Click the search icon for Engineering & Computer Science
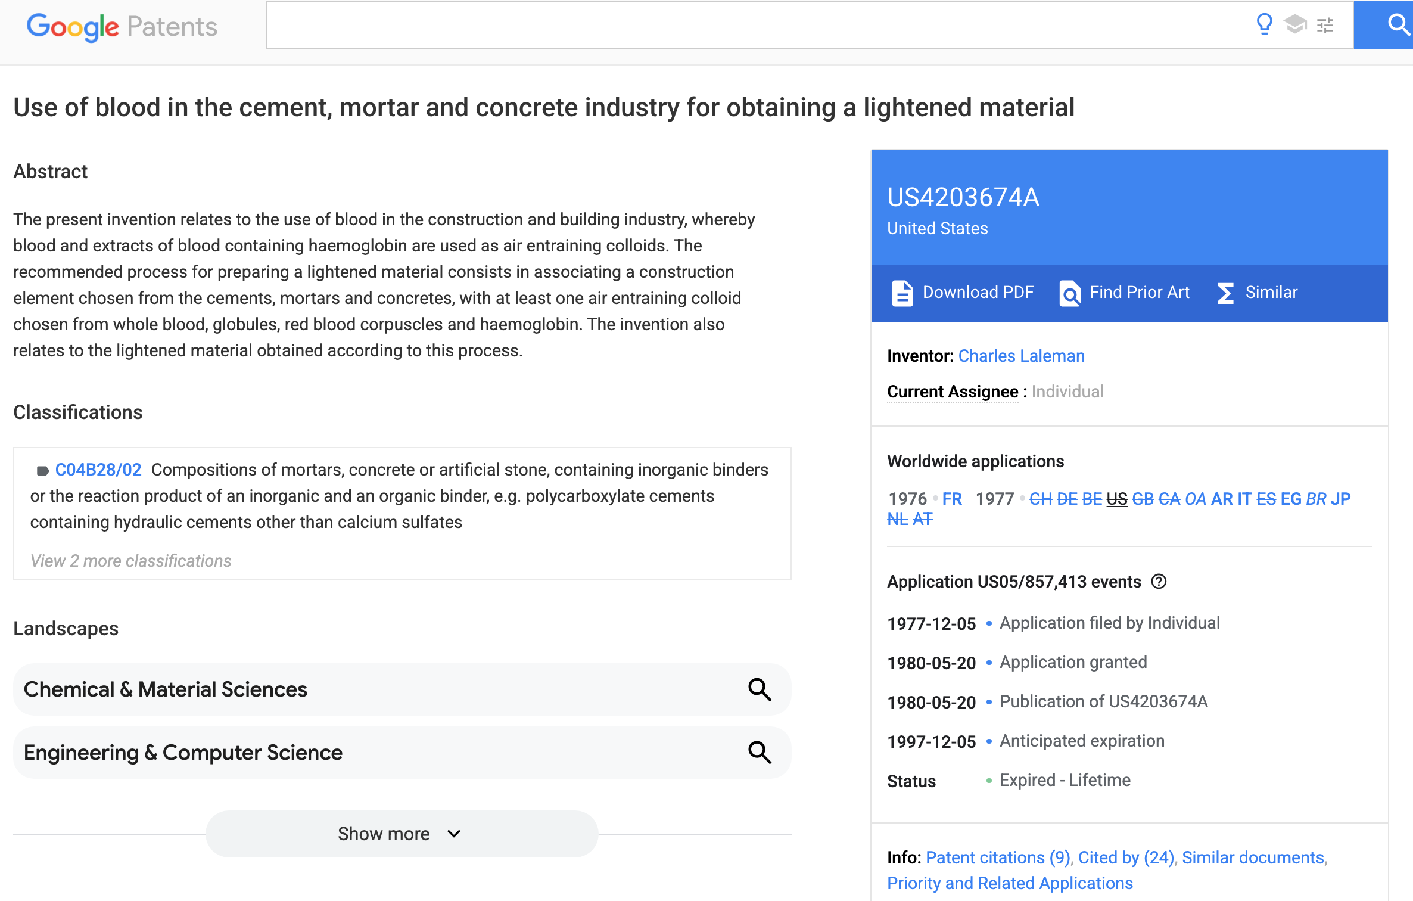 pyautogui.click(x=760, y=753)
